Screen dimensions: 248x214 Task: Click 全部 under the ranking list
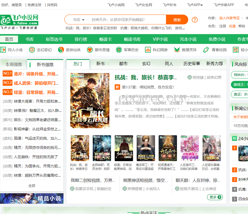coord(32,186)
